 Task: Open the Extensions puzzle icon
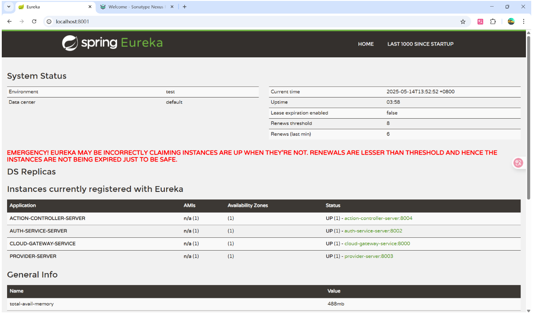tap(493, 21)
